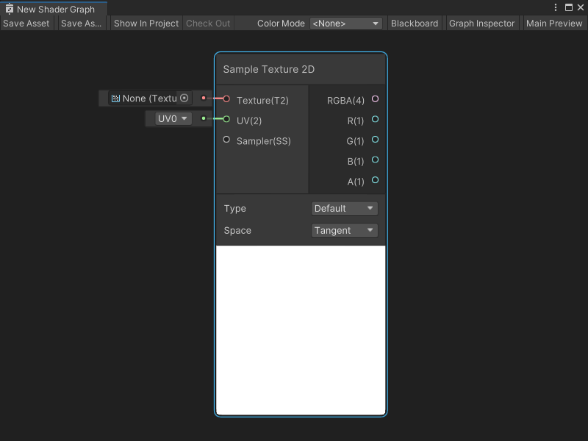
Task: Click the A(1) output port
Action: point(375,180)
